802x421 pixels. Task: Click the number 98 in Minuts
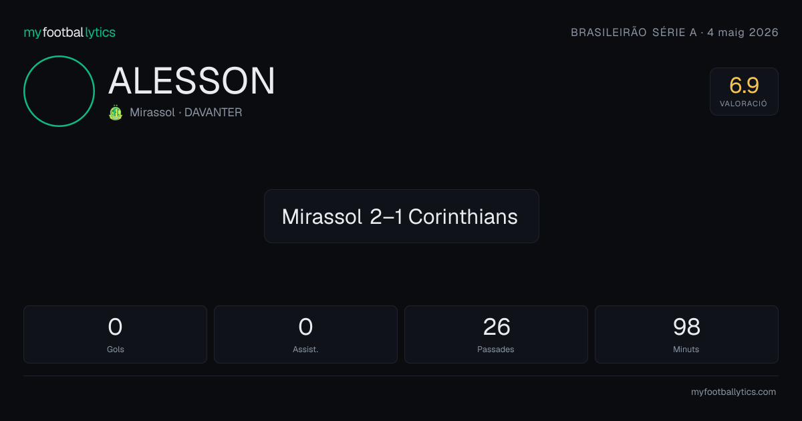click(x=686, y=327)
